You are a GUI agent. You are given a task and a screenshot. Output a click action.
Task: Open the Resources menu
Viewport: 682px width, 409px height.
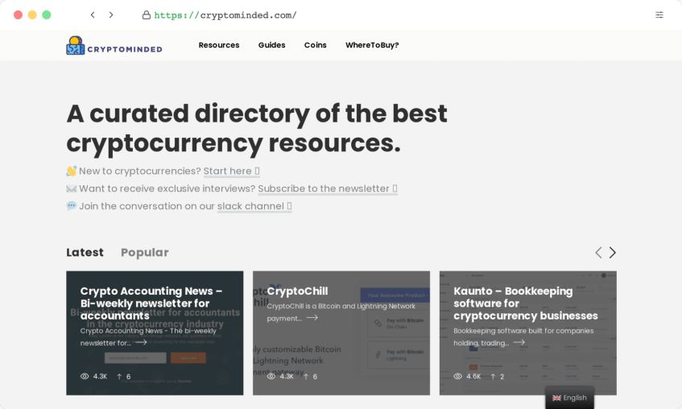coord(219,45)
